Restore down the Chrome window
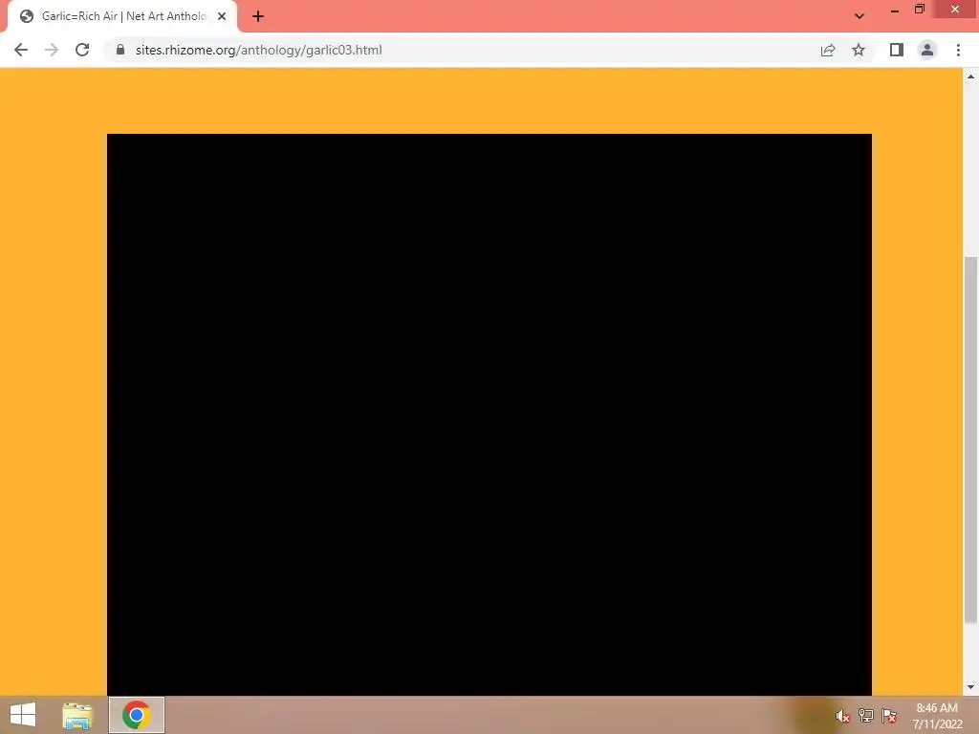This screenshot has height=734, width=979. [x=920, y=10]
